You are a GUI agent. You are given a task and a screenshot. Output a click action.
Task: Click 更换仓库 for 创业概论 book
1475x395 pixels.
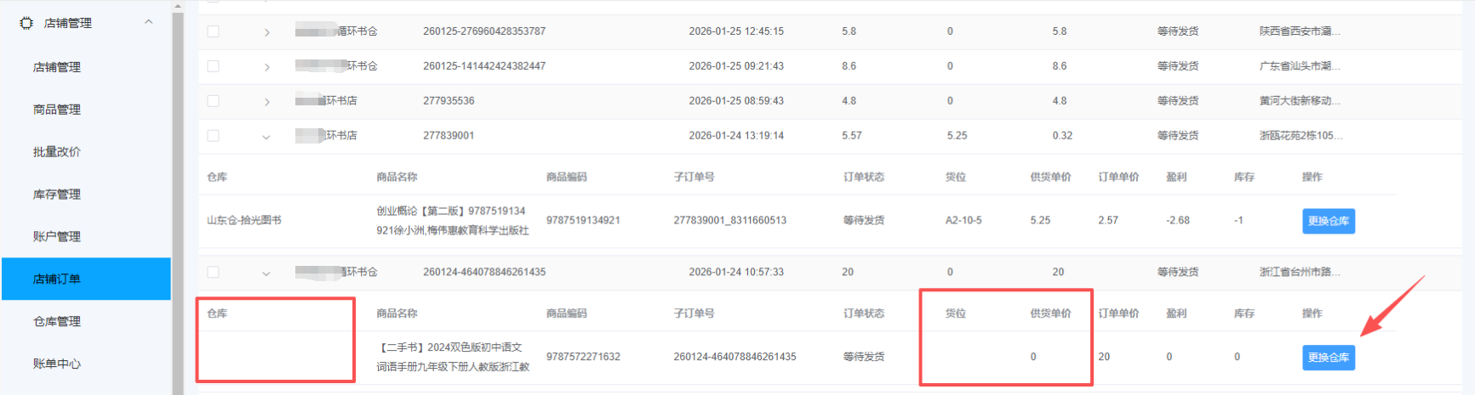coord(1329,221)
